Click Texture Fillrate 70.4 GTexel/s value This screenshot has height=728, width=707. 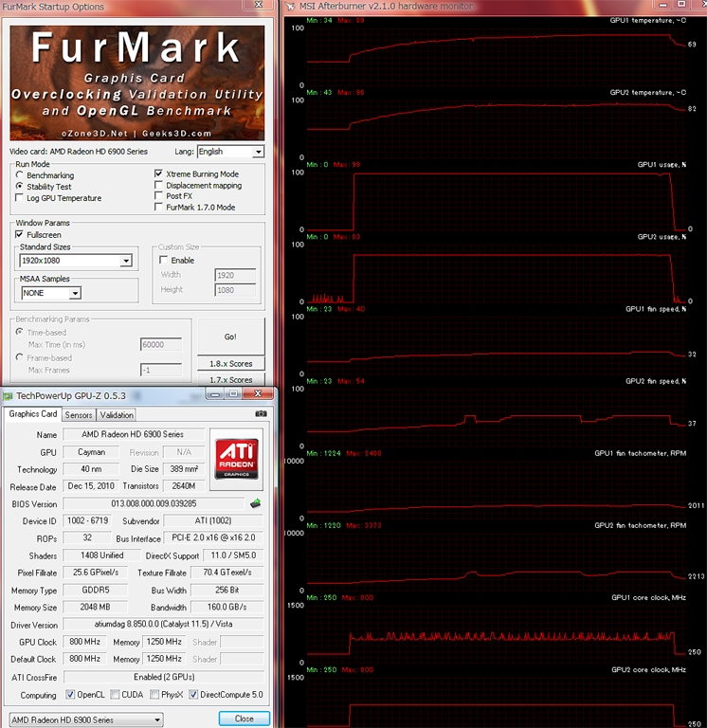click(227, 573)
